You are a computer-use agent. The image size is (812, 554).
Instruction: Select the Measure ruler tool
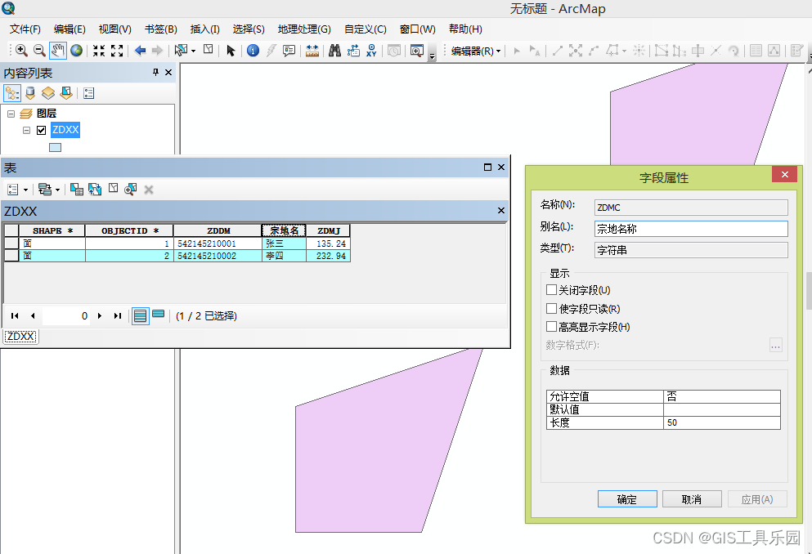coord(312,50)
